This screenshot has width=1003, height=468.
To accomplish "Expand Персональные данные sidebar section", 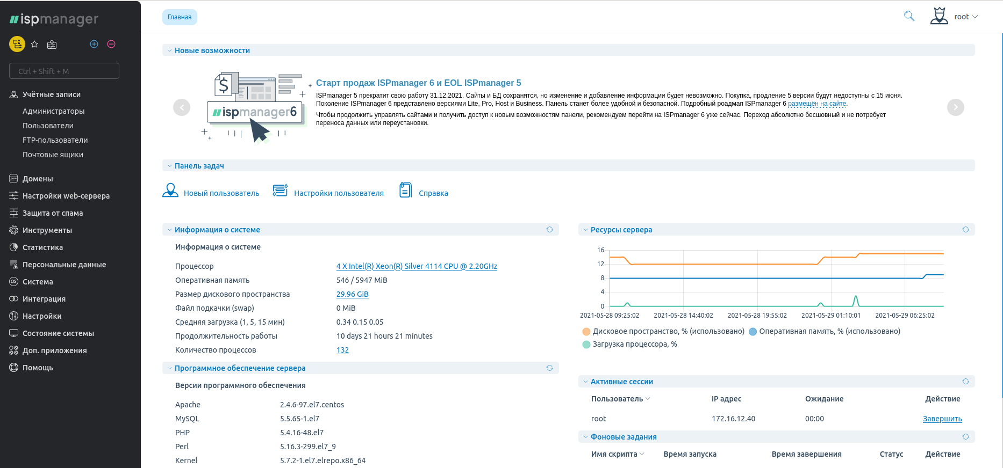I will pyautogui.click(x=64, y=265).
